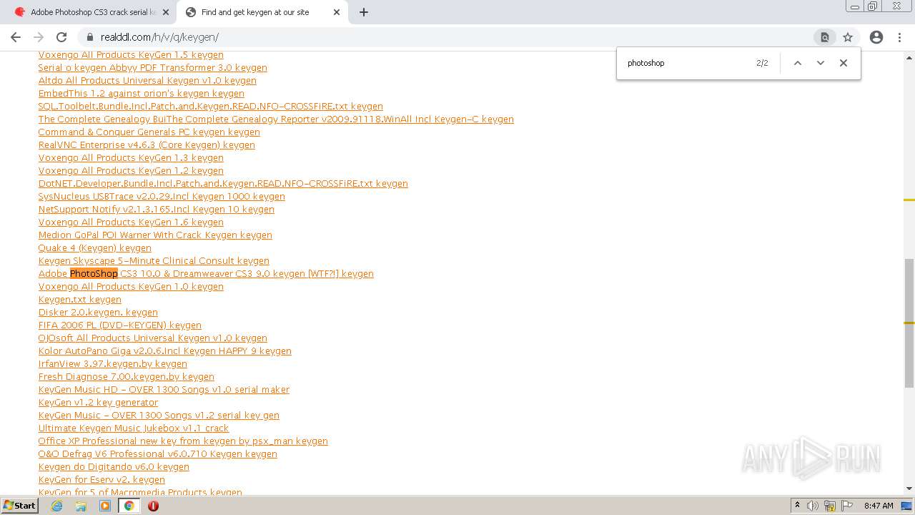Open Complete Genealogy Reporter keygen link

(276, 119)
